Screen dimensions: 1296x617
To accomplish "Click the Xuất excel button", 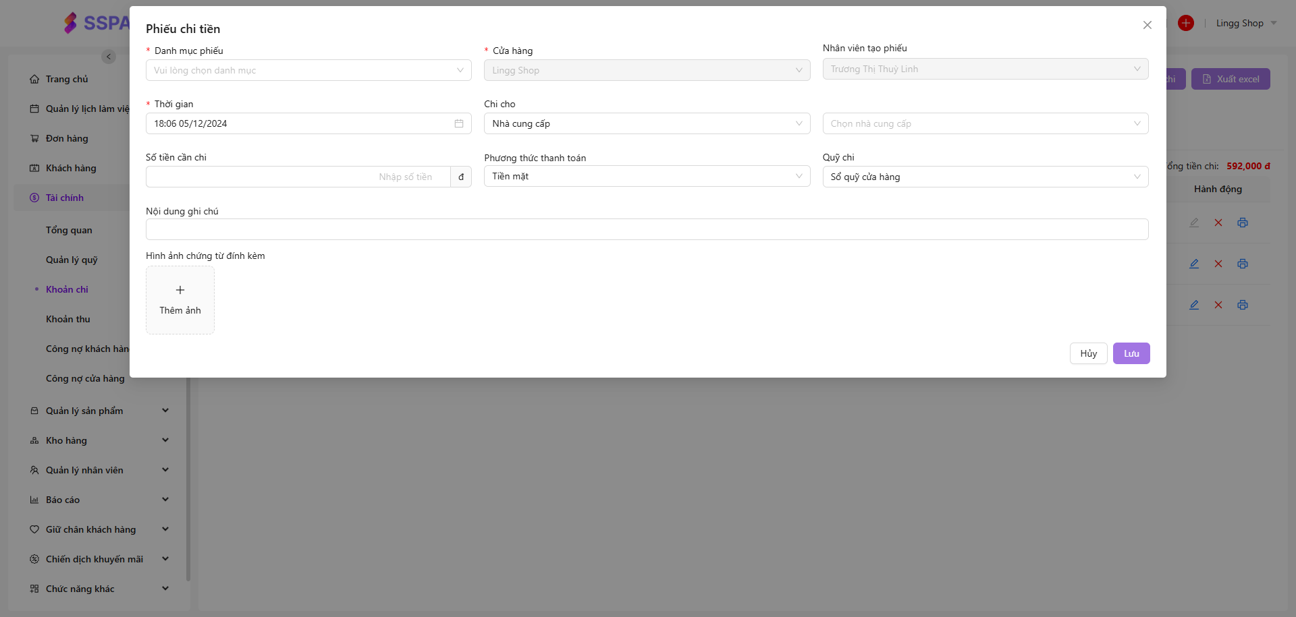I will [x=1231, y=79].
